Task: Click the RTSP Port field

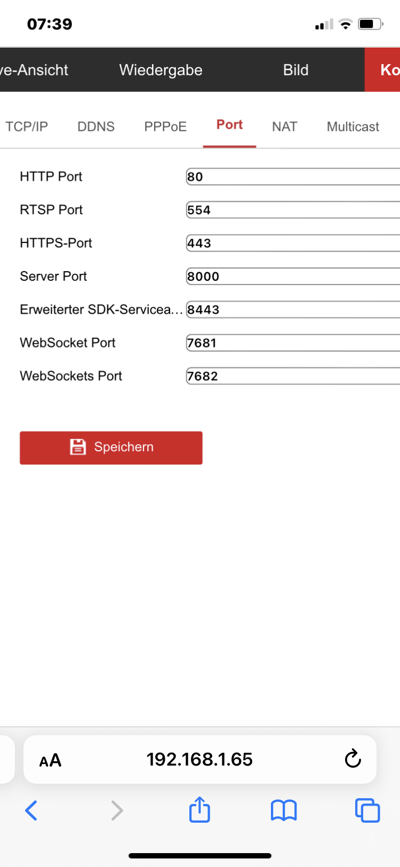Action: pyautogui.click(x=292, y=210)
